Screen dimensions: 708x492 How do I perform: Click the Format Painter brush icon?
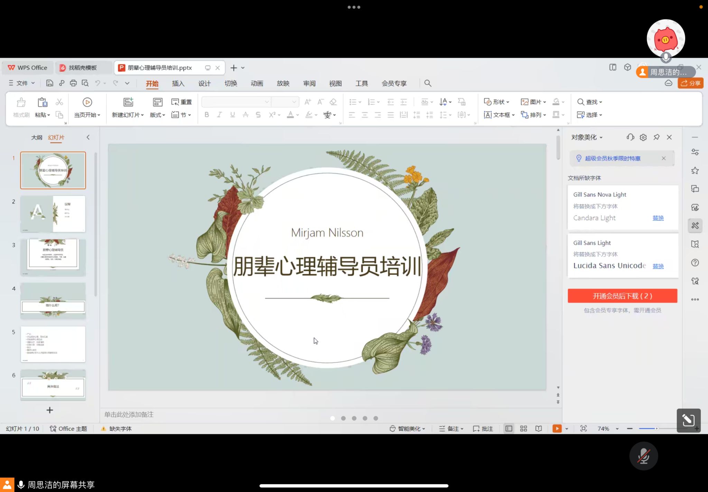pos(21,103)
